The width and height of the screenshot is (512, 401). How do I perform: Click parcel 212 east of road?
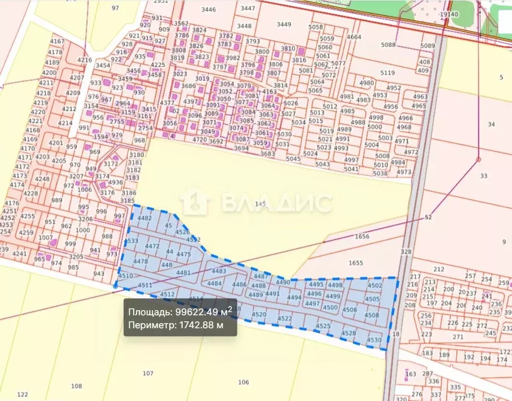pos(438,269)
